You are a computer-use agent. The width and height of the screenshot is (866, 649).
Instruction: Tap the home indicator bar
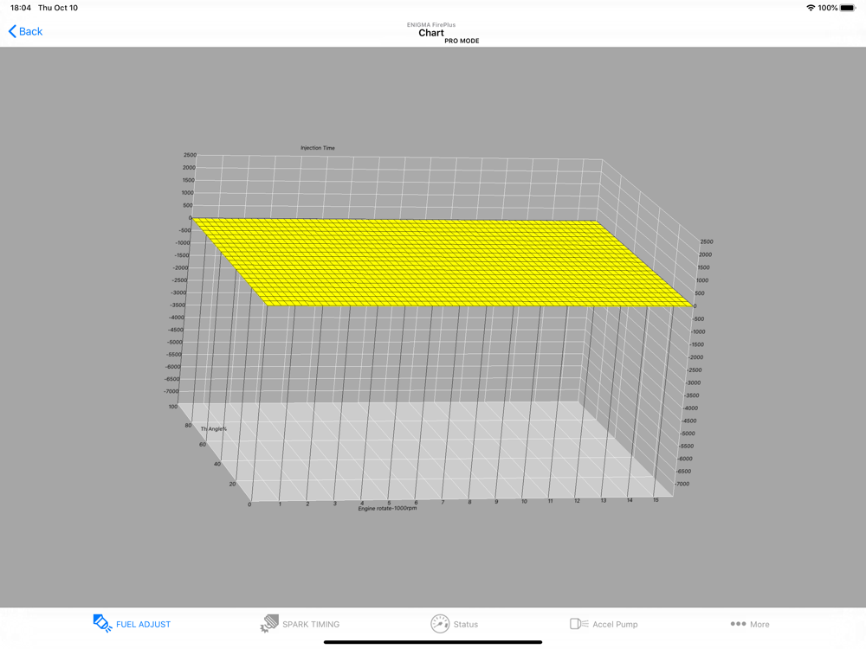(x=433, y=642)
